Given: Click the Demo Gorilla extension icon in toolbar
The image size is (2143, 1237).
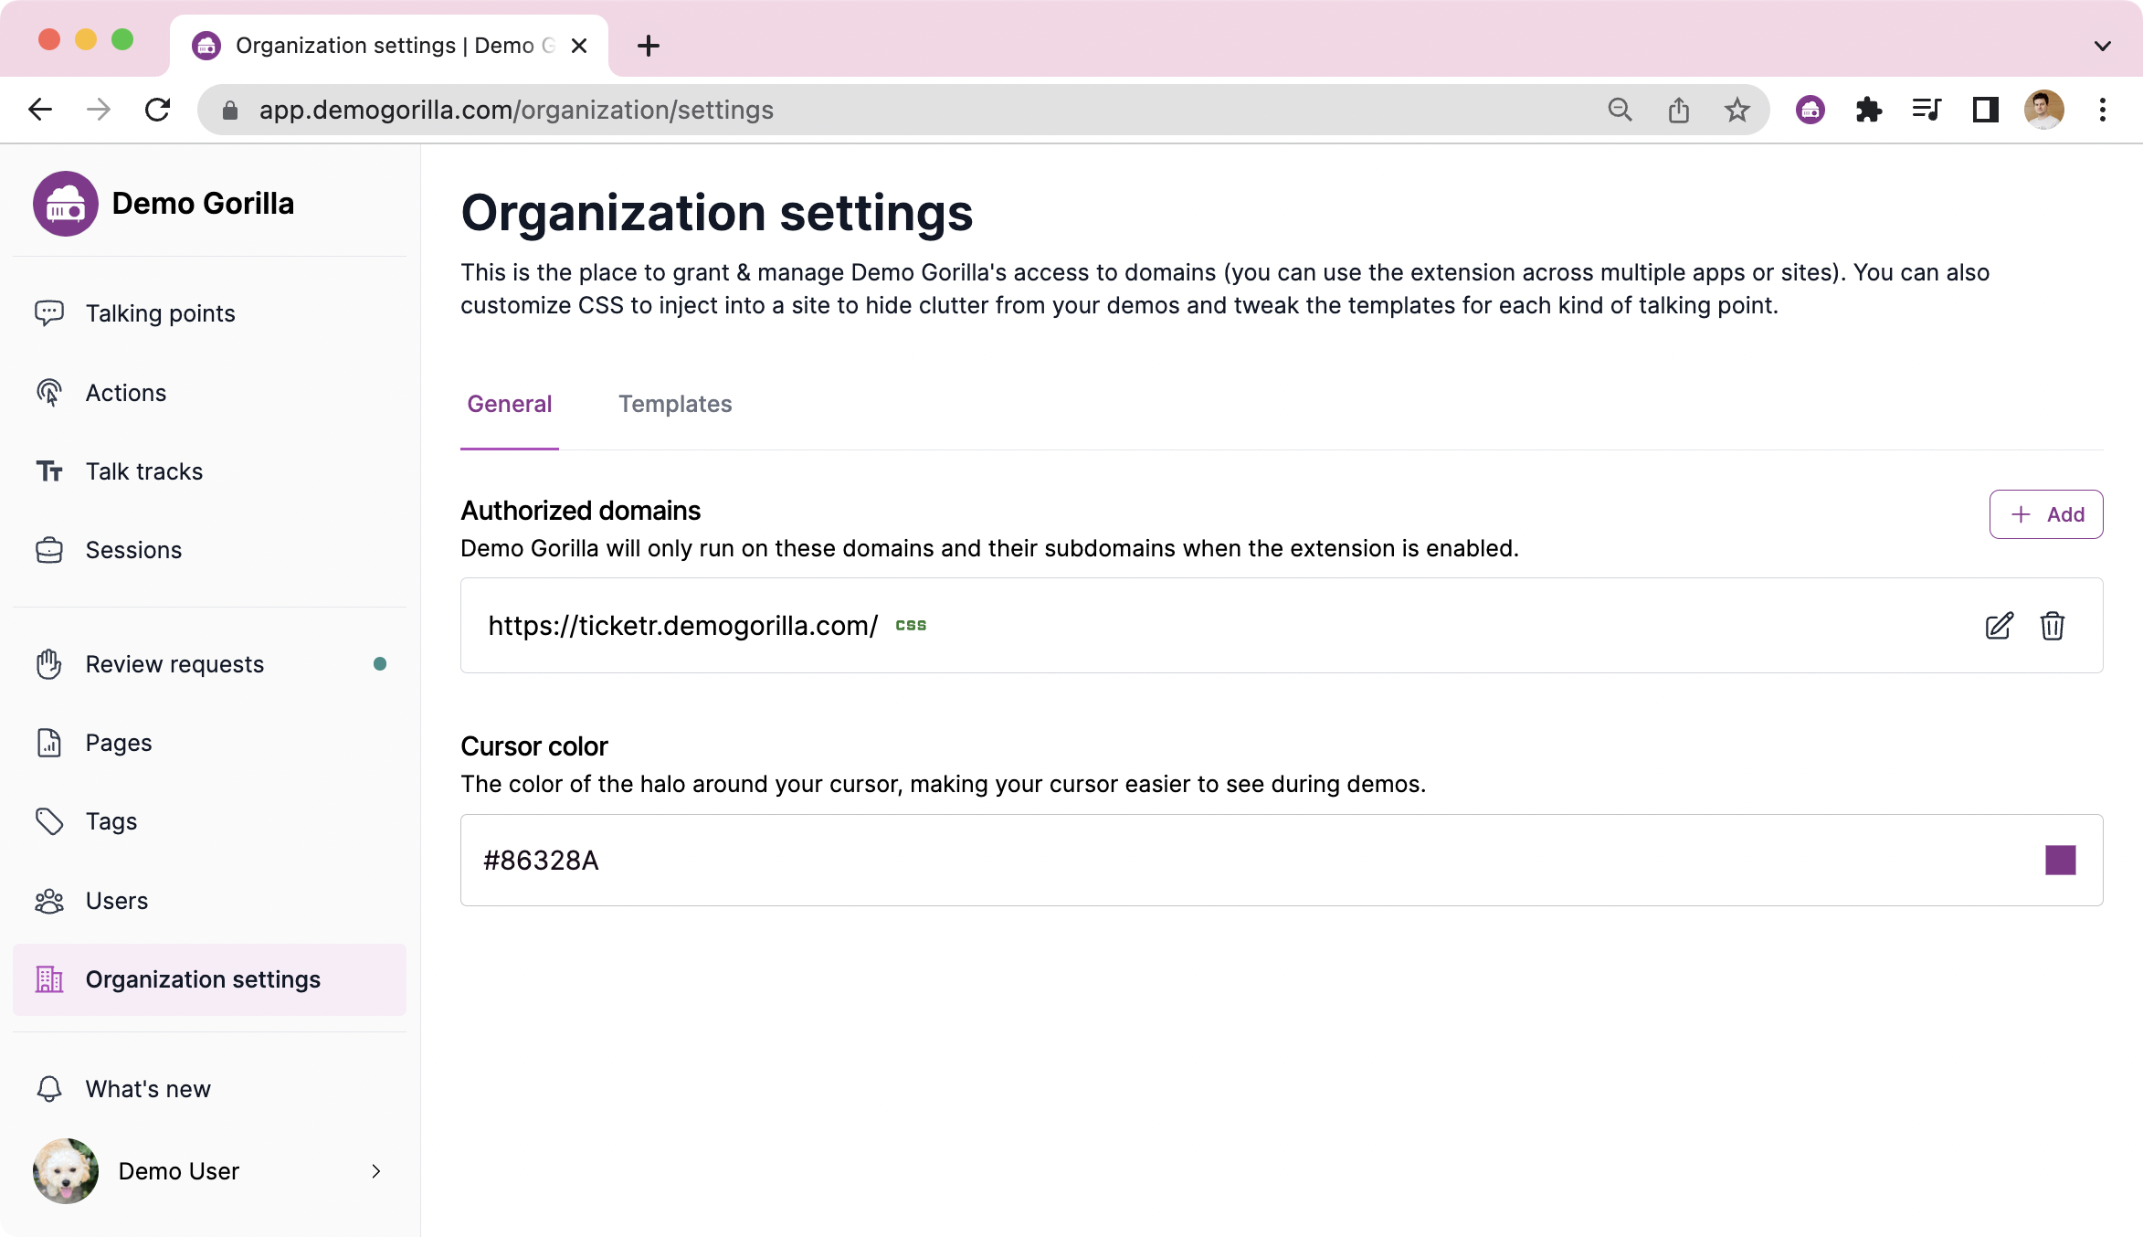Looking at the screenshot, I should pos(1810,111).
